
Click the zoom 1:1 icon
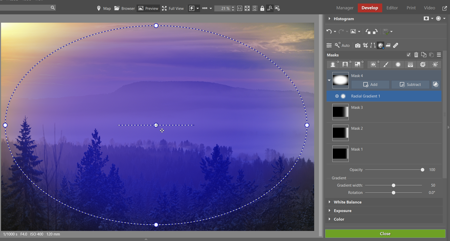coord(239,8)
